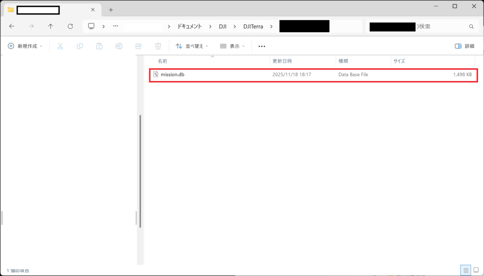
Task: Sort files by 更新日時 column header
Action: [x=282, y=61]
